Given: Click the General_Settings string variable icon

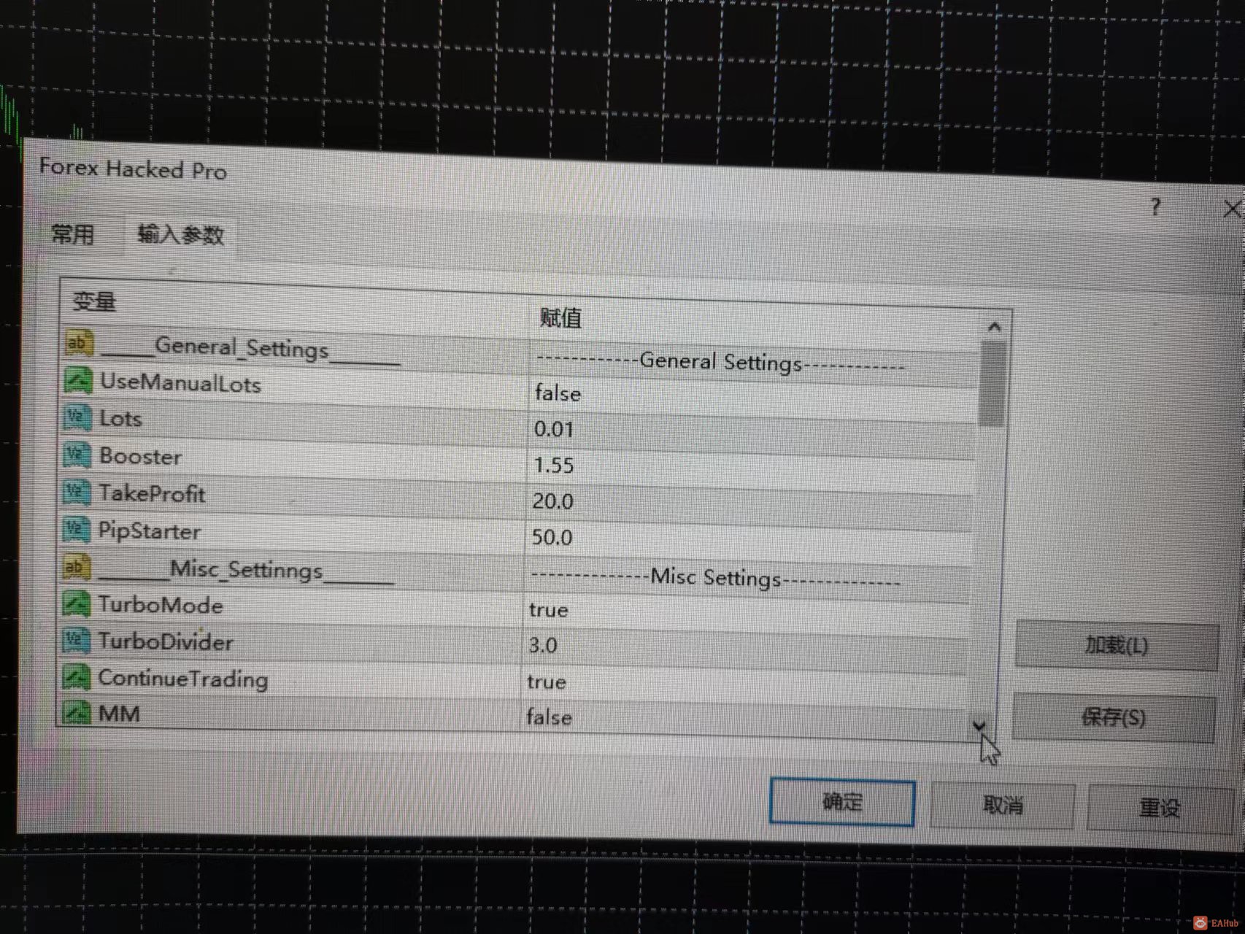Looking at the screenshot, I should [x=79, y=342].
